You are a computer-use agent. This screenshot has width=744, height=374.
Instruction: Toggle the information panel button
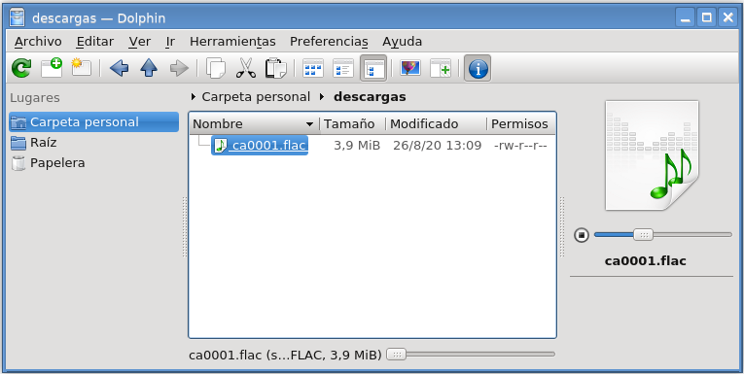click(x=478, y=68)
